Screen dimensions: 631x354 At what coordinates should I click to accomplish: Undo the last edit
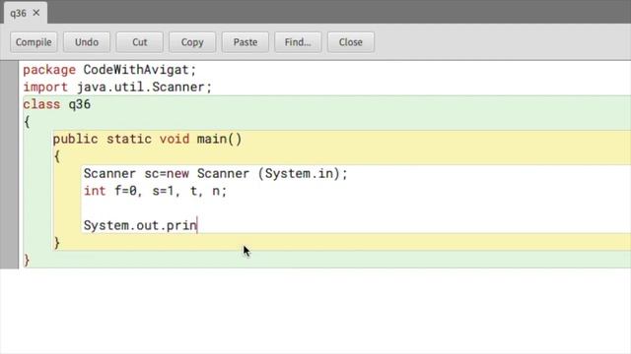coord(87,42)
